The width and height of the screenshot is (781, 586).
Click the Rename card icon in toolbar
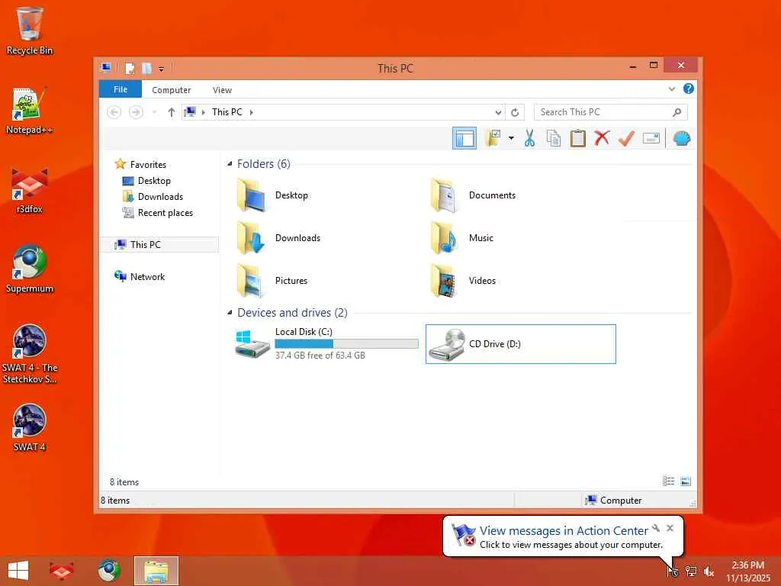[x=651, y=138]
